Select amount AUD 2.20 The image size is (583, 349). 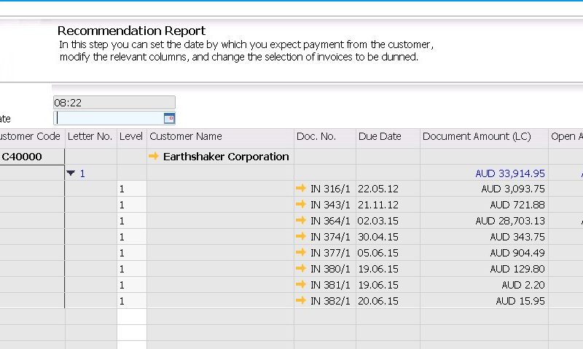point(523,285)
